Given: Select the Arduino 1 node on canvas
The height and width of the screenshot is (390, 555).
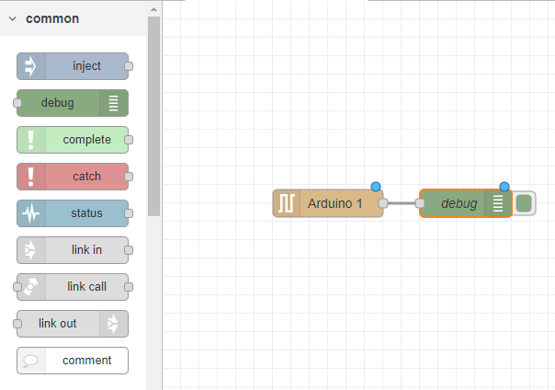Looking at the screenshot, I should tap(328, 203).
